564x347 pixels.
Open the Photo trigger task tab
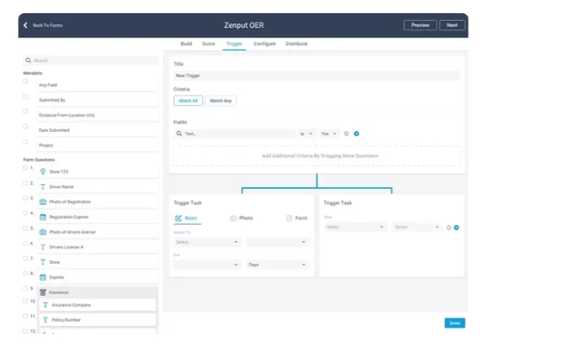(242, 219)
